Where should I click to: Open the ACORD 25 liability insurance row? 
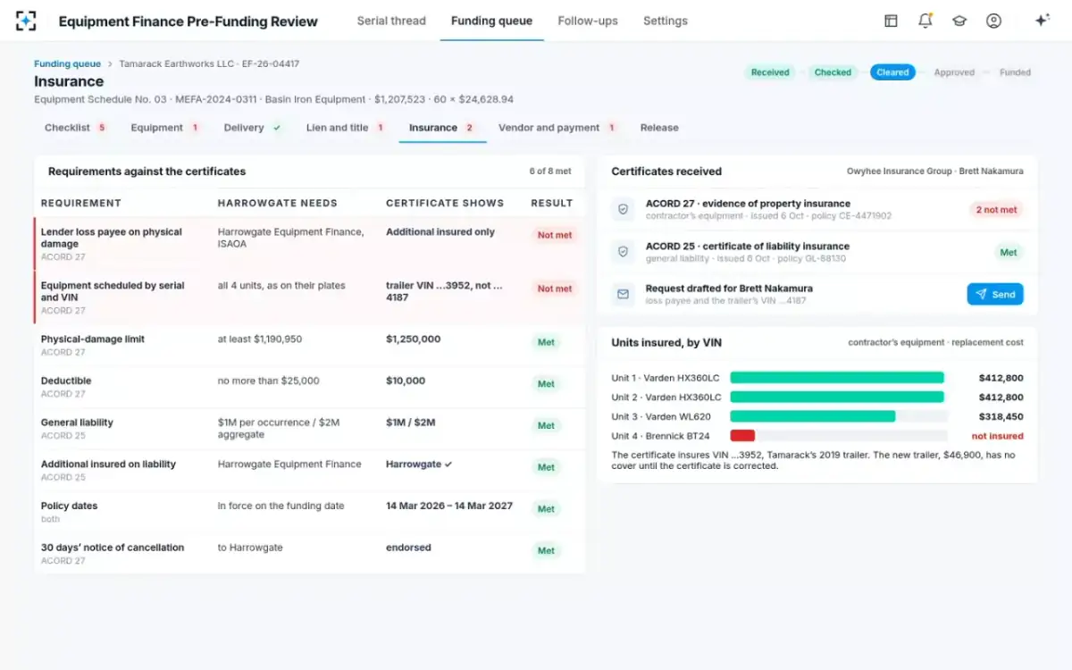817,252
